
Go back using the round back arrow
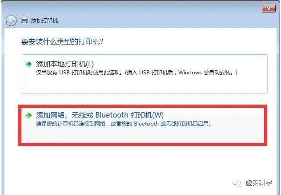coord(11,20)
